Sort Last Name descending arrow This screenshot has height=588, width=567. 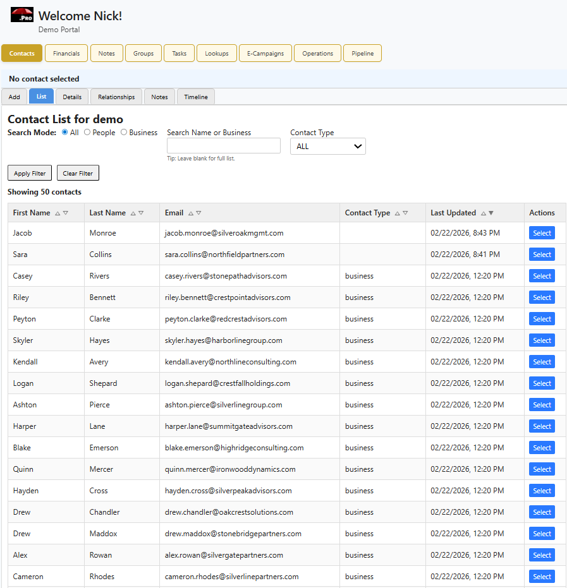point(141,213)
